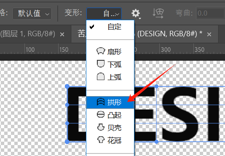This screenshot has width=225, height=156.
Task: Click the 下弧 lower arc icon
Action: [101, 64]
